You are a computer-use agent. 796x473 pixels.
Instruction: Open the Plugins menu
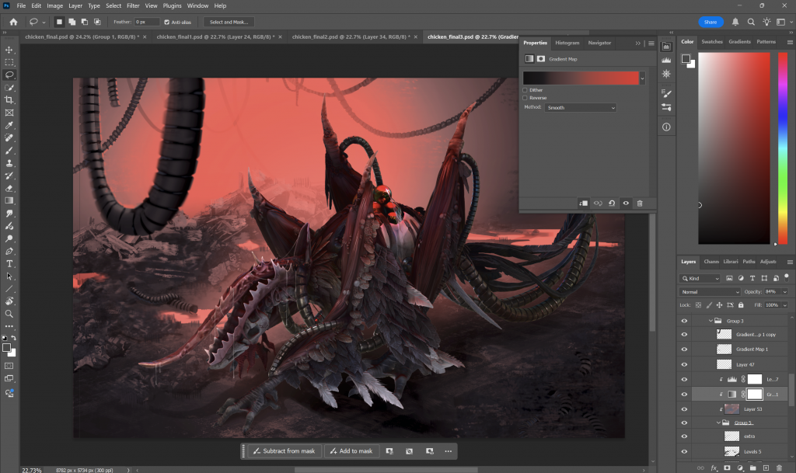coord(172,5)
